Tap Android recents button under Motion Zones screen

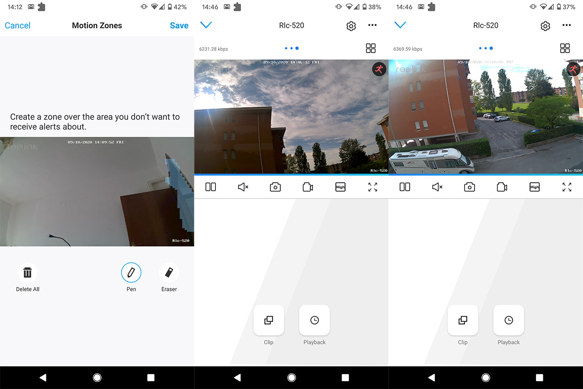[x=151, y=378]
